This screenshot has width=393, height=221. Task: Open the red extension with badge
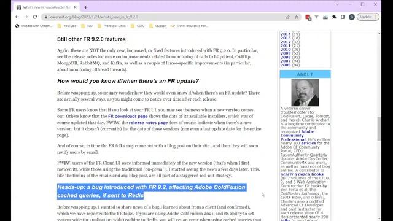[x=308, y=17]
